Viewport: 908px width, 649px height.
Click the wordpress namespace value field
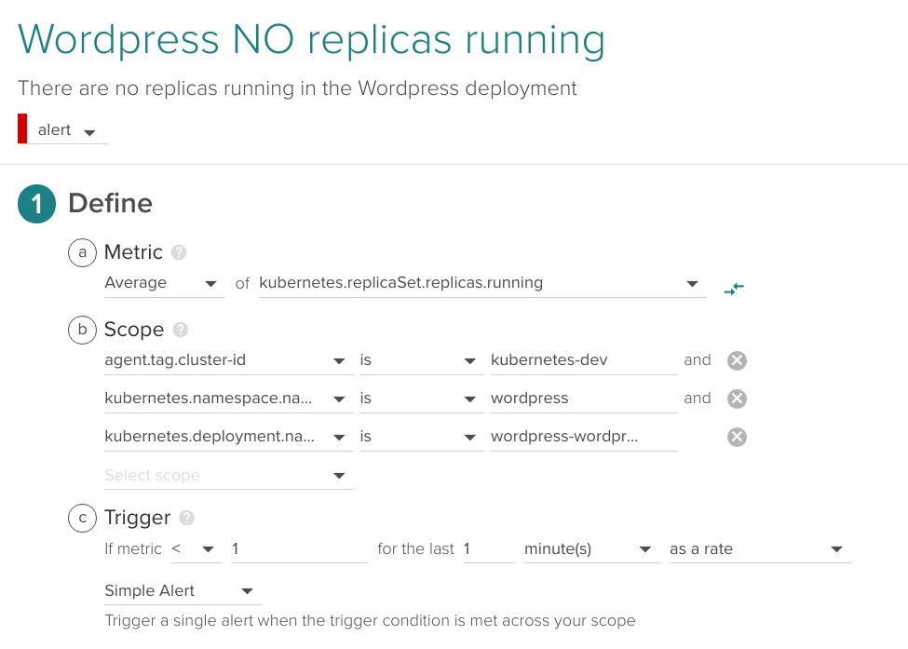coord(584,399)
